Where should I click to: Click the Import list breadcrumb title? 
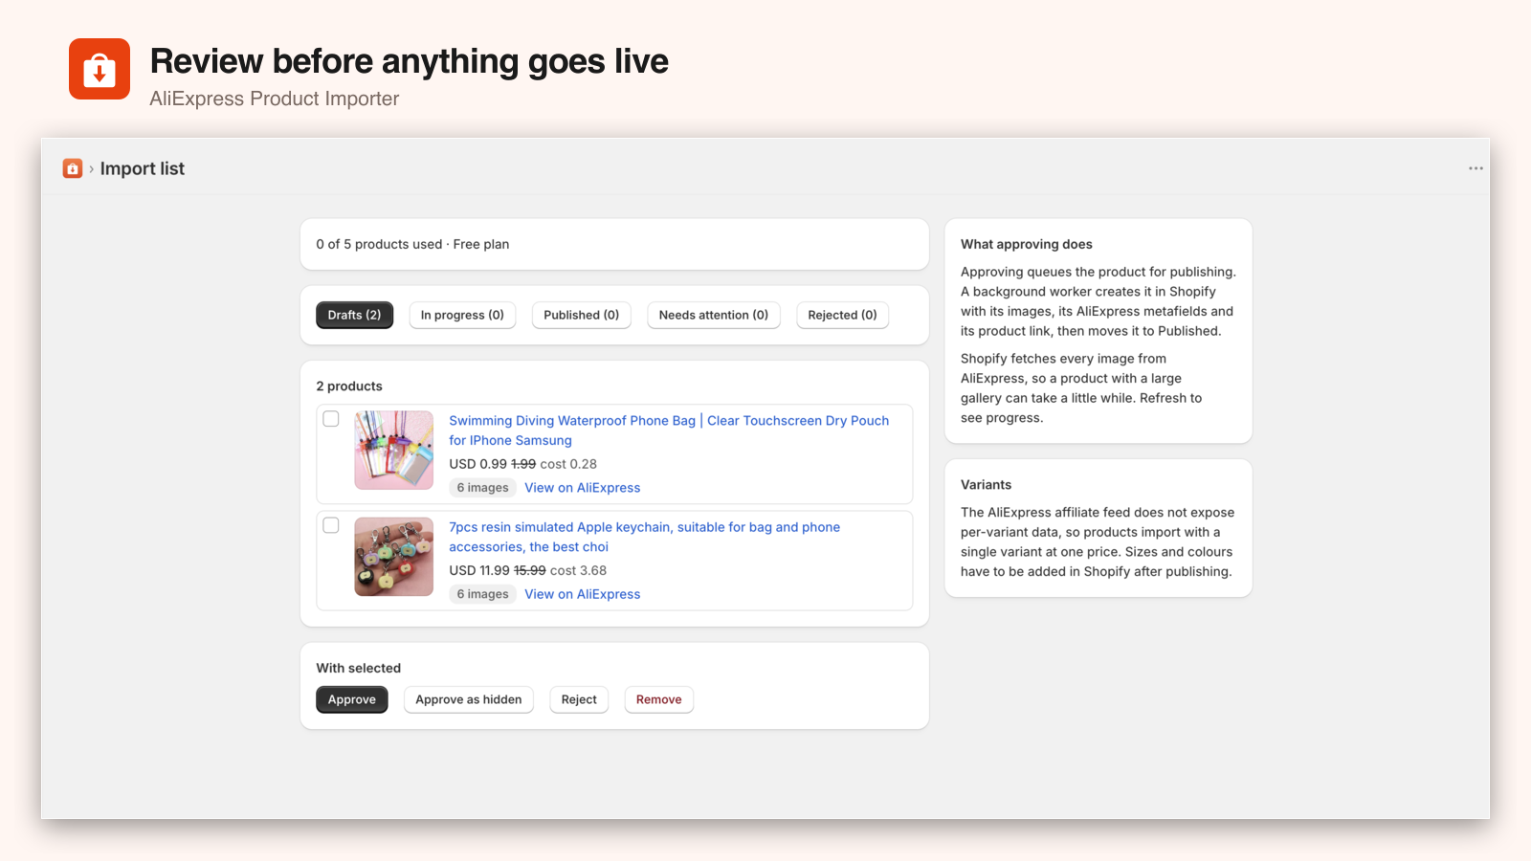pyautogui.click(x=143, y=168)
